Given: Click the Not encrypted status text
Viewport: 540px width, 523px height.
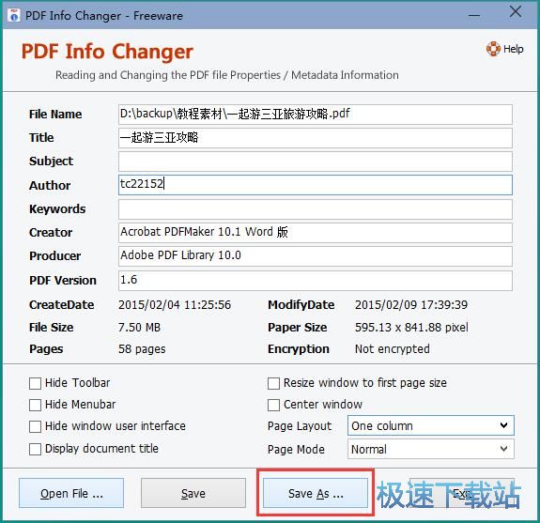Looking at the screenshot, I should click(x=393, y=349).
